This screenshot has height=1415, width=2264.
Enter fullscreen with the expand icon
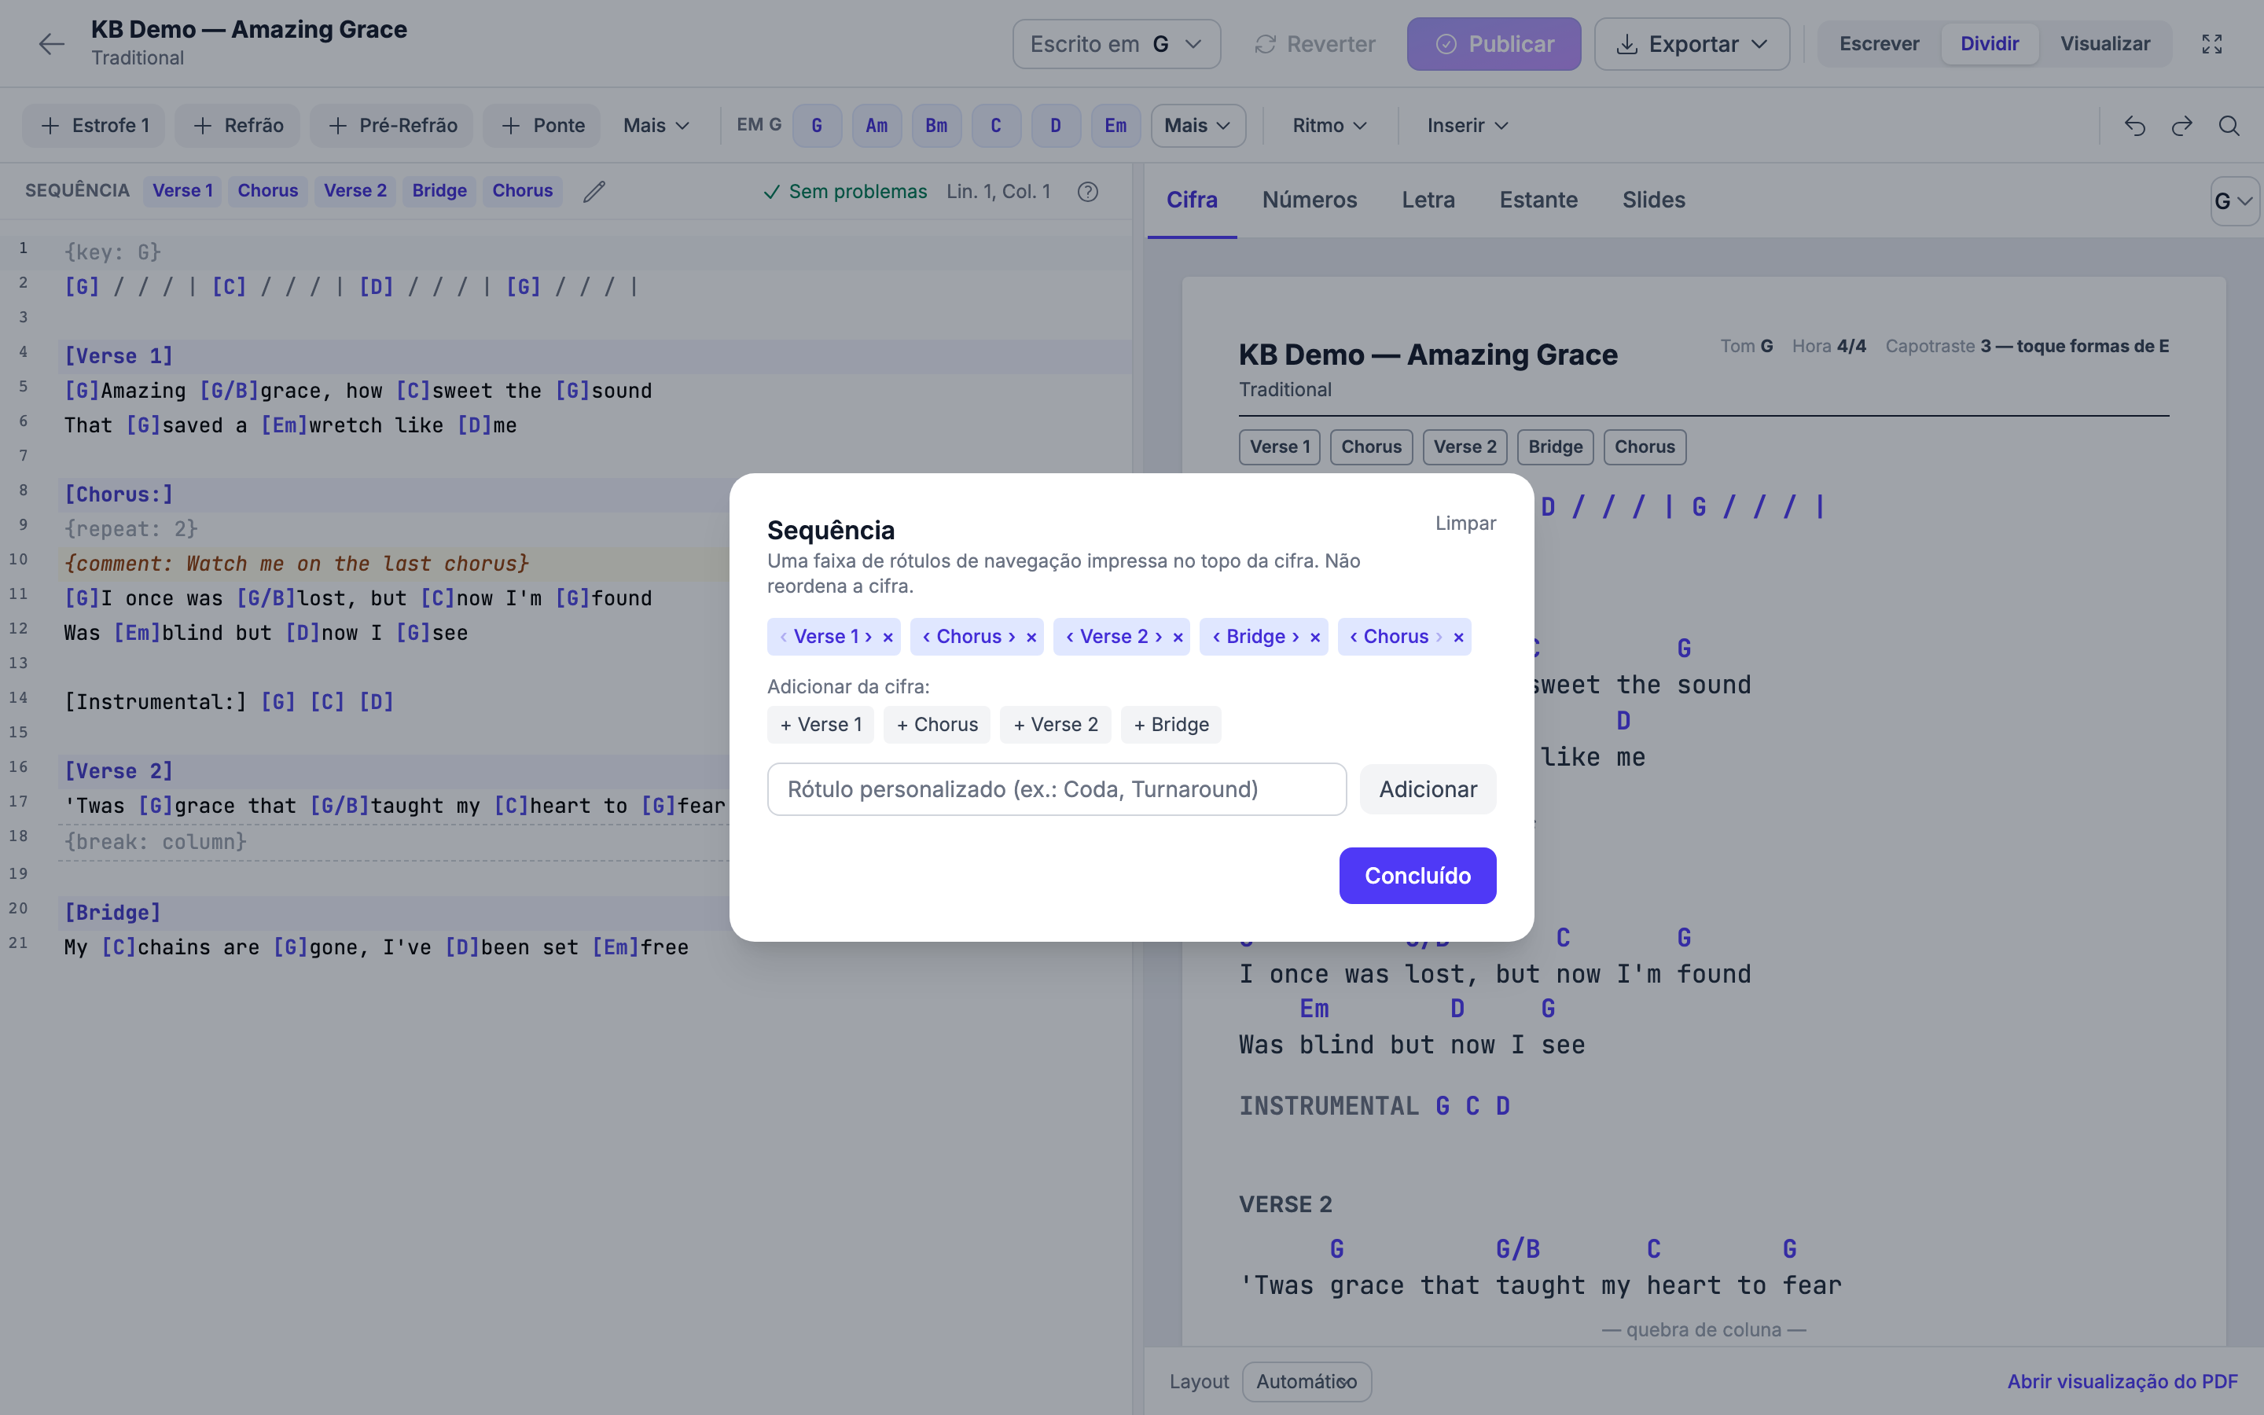coord(2211,44)
